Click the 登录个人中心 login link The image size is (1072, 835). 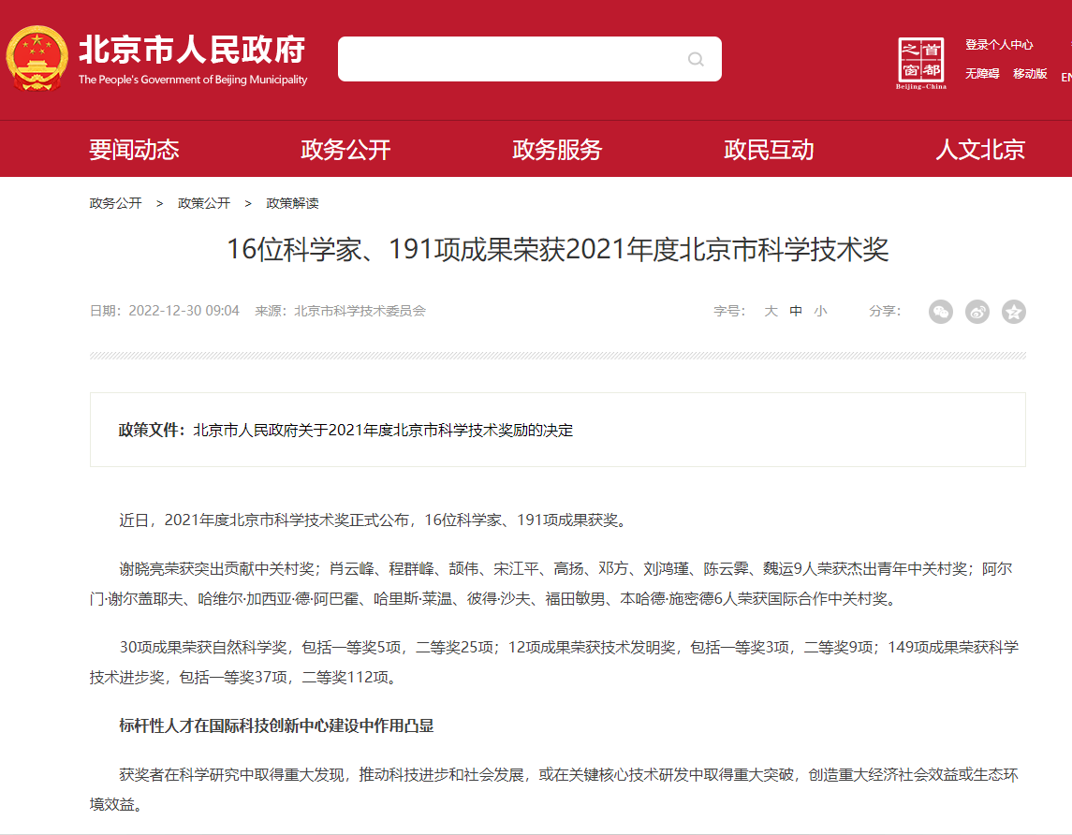click(x=999, y=45)
